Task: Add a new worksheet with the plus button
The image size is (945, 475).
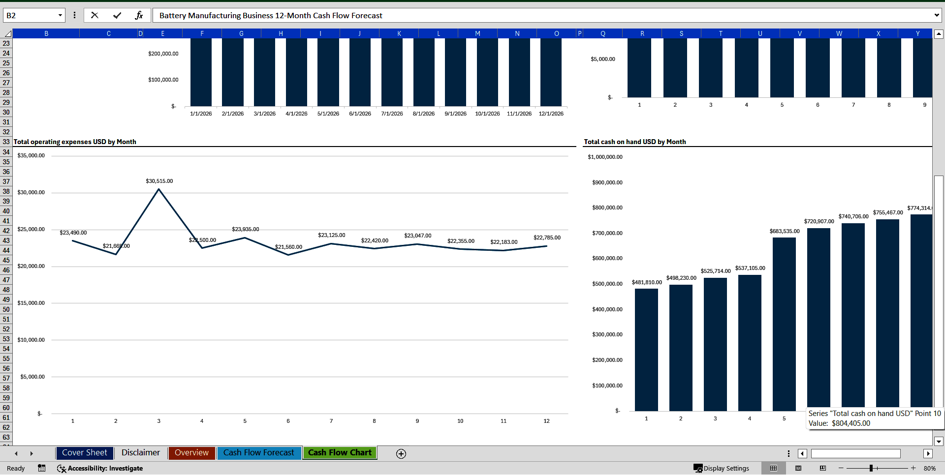Action: tap(401, 453)
